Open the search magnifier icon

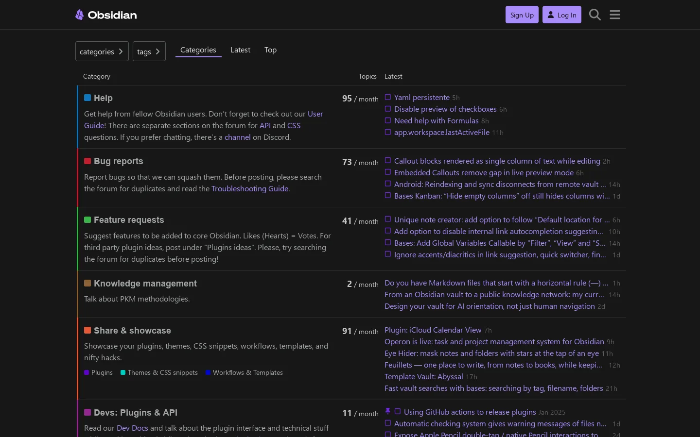point(595,15)
